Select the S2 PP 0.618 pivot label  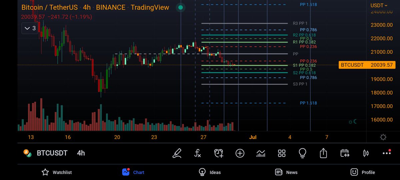tap(304, 73)
